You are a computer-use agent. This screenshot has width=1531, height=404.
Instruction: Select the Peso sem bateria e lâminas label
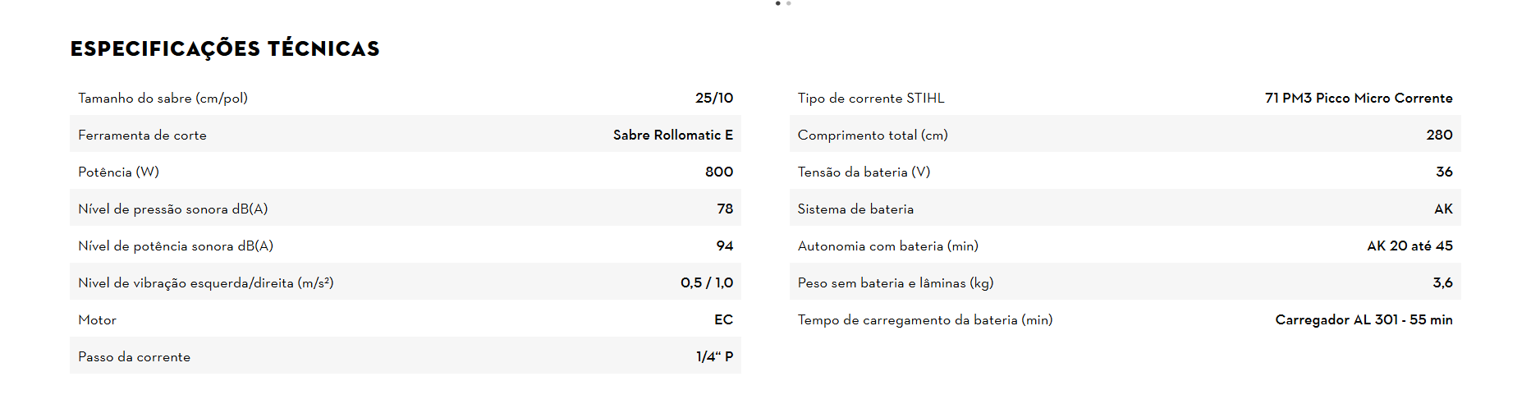coord(895,282)
